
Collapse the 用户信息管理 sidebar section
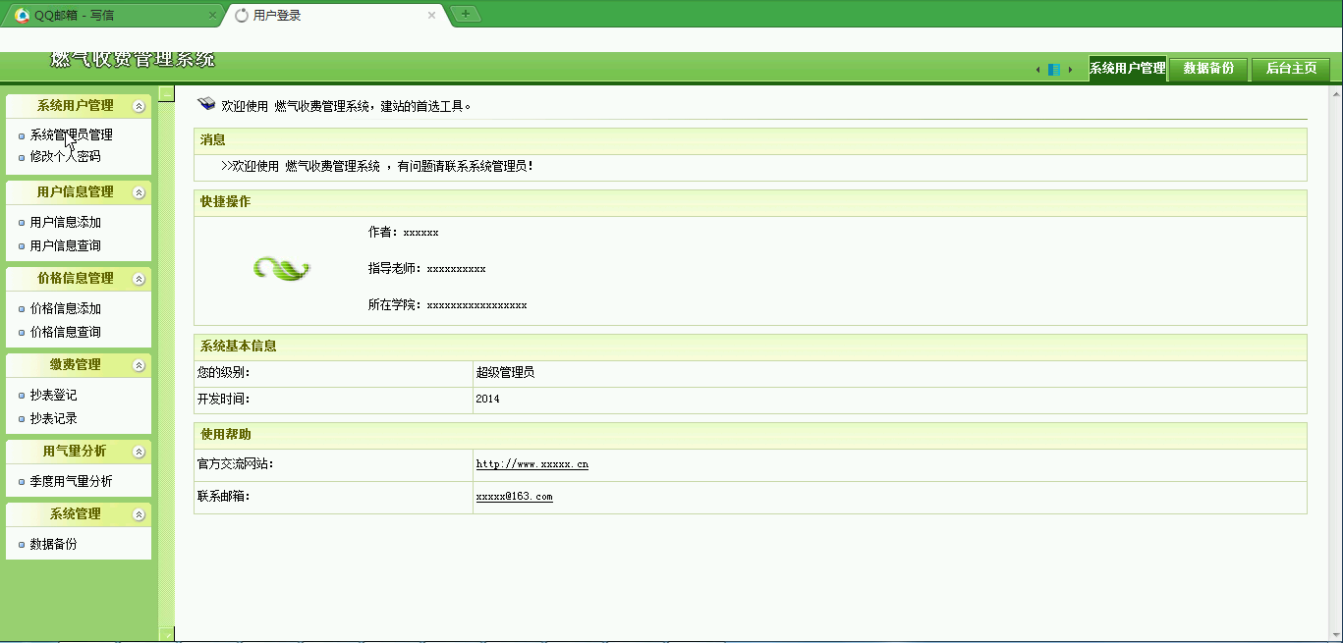click(x=139, y=192)
